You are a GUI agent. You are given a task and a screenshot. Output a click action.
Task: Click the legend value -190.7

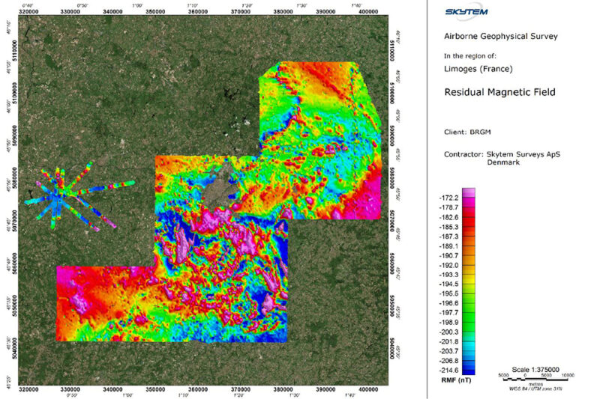448,256
